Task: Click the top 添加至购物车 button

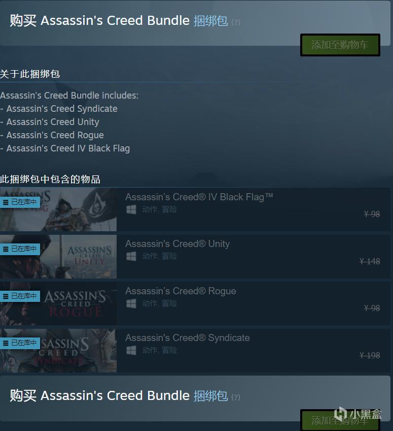Action: tap(340, 45)
